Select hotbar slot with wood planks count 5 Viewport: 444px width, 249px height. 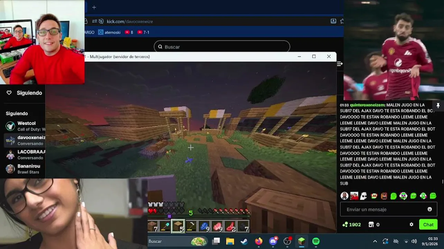click(178, 227)
